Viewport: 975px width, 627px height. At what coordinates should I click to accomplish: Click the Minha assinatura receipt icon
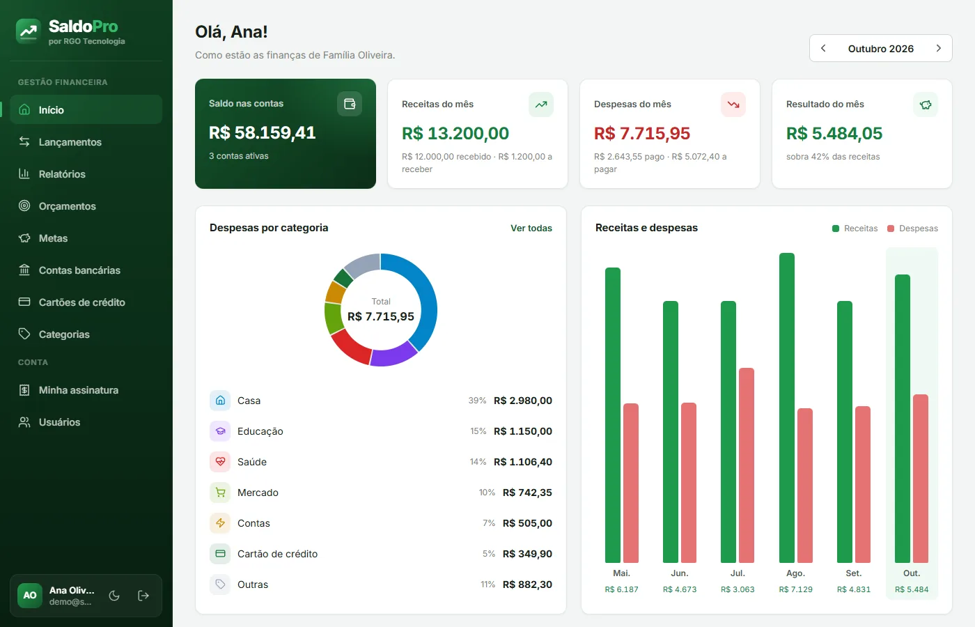(x=24, y=389)
